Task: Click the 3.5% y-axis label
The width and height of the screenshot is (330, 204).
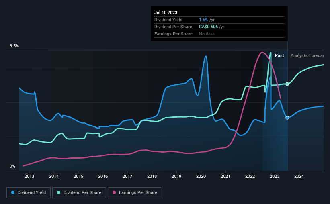Action: click(x=14, y=46)
